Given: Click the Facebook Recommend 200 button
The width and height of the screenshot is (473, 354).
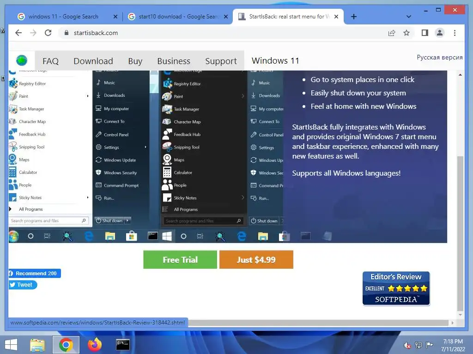Looking at the screenshot, I should tap(35, 273).
